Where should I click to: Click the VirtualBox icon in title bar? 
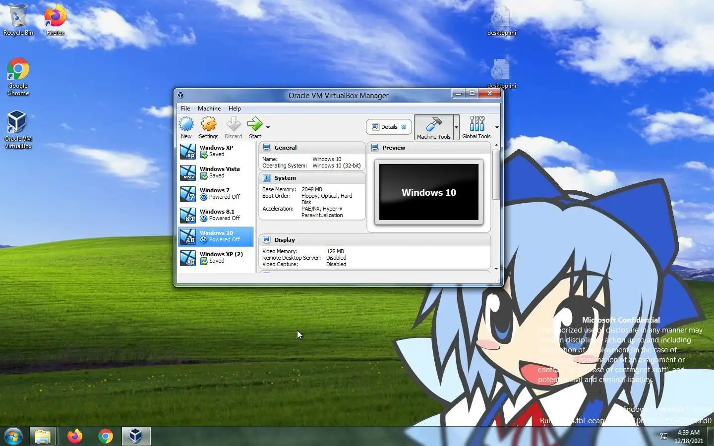point(180,95)
